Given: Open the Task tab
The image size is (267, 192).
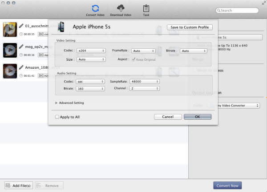Looking at the screenshot, I should tap(146, 11).
